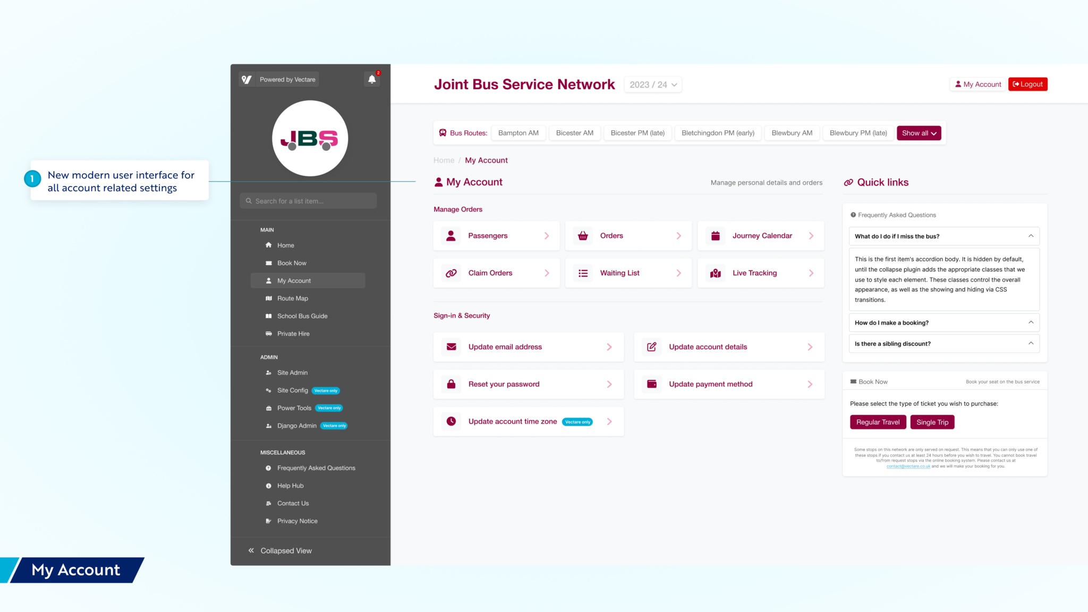Click the Journey Calendar icon
This screenshot has width=1088, height=612.
point(715,236)
